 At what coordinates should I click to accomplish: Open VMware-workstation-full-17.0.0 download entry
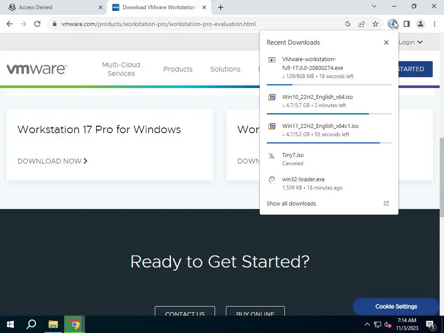[x=329, y=68]
